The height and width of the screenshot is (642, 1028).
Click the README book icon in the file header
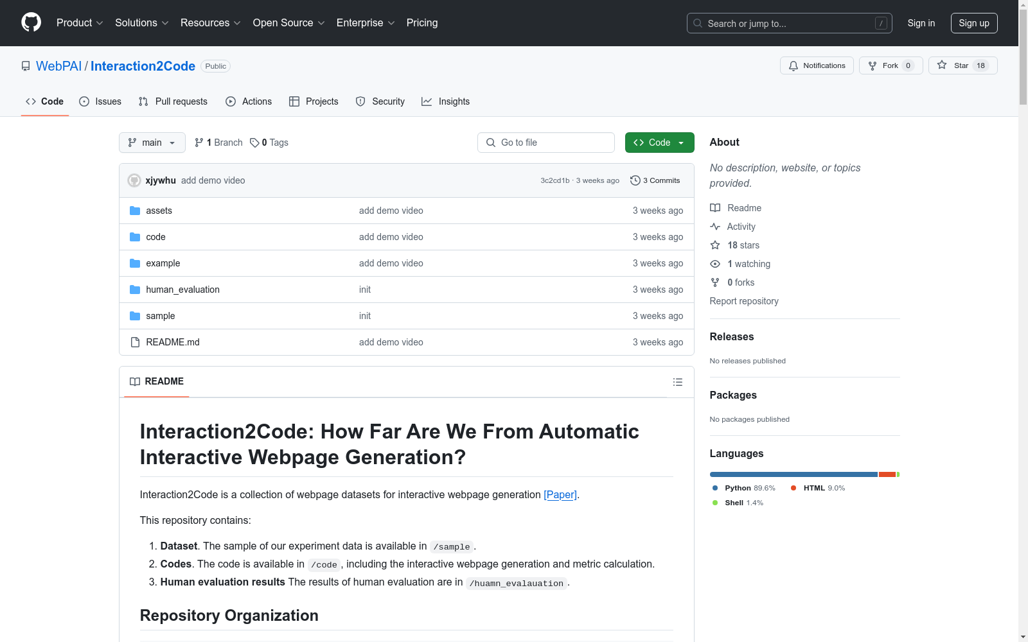tap(135, 381)
